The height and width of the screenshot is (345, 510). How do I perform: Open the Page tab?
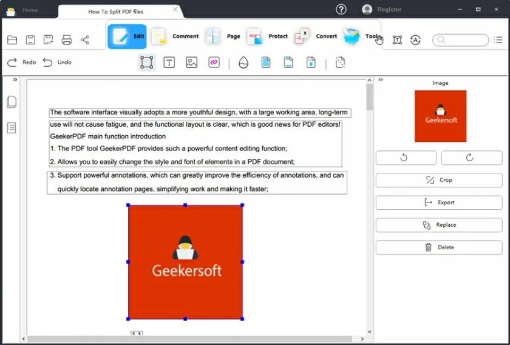(223, 36)
